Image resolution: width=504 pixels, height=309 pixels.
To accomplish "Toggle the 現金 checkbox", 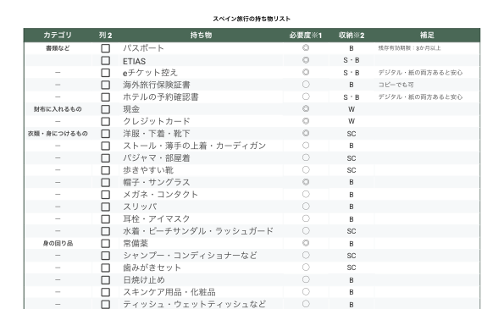I will coord(105,109).
